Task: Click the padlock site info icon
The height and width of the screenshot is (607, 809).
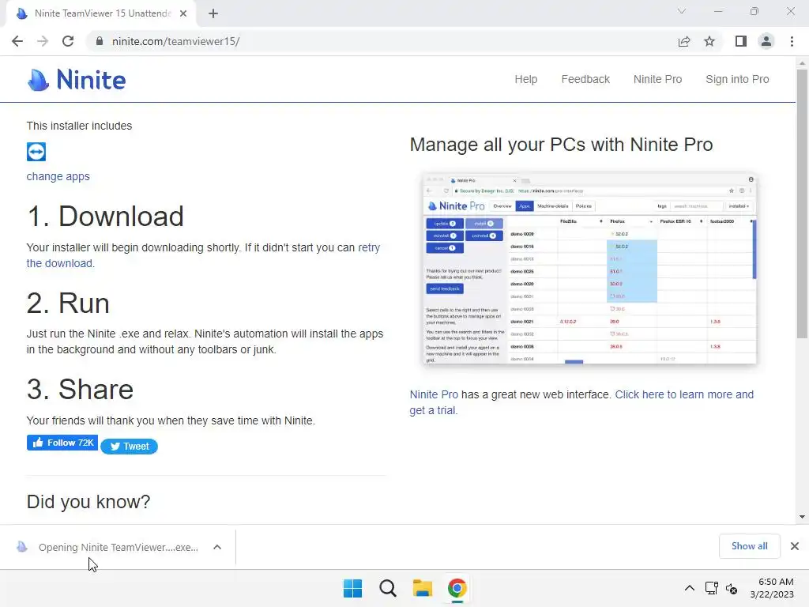Action: (x=100, y=41)
